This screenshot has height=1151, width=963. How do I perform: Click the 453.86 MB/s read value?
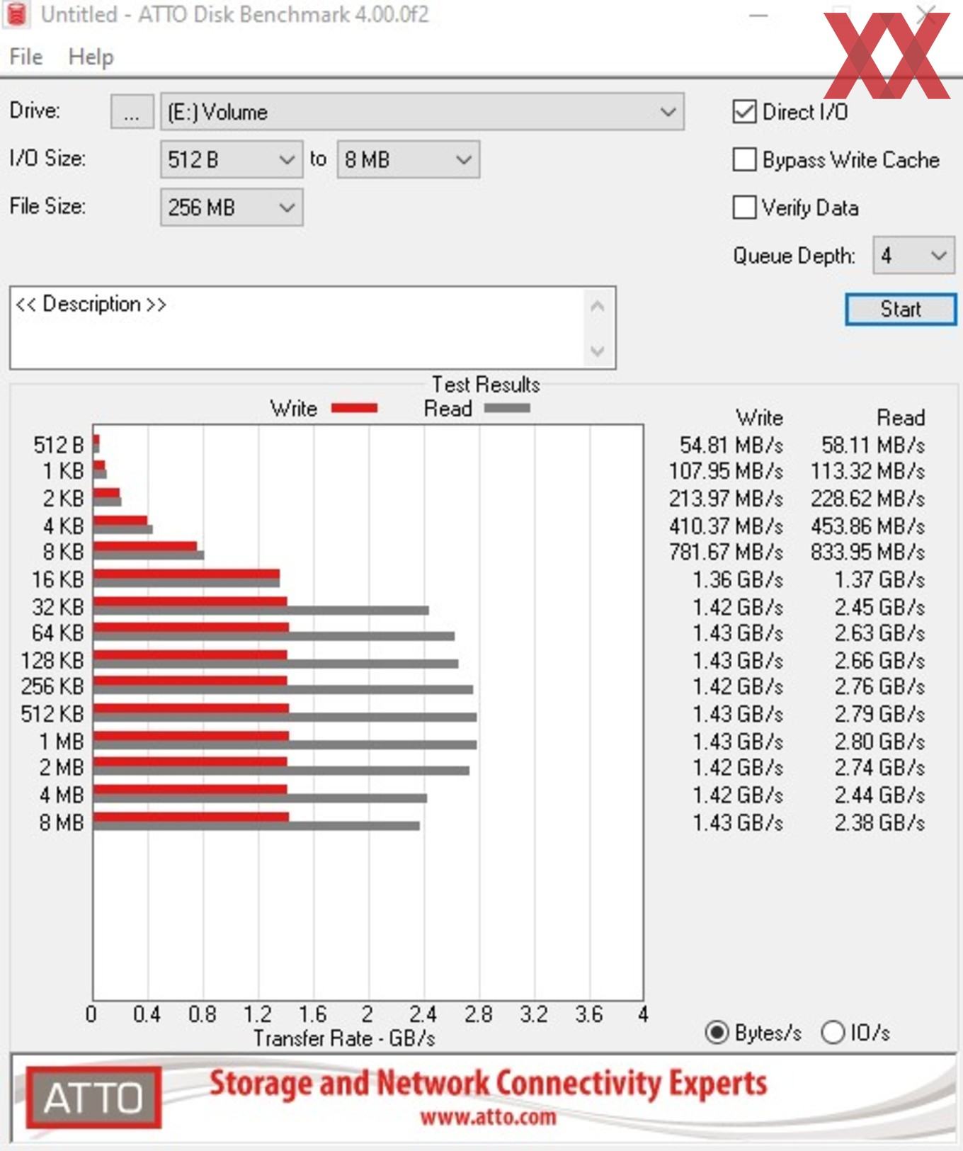tap(868, 526)
